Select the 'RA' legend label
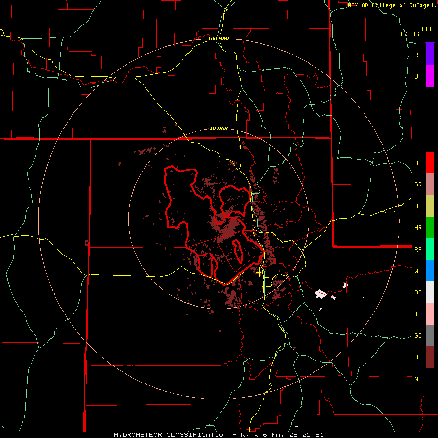438x438 pixels. click(418, 250)
